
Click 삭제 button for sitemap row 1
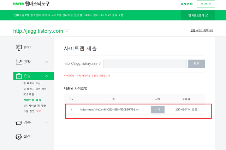tap(157, 110)
